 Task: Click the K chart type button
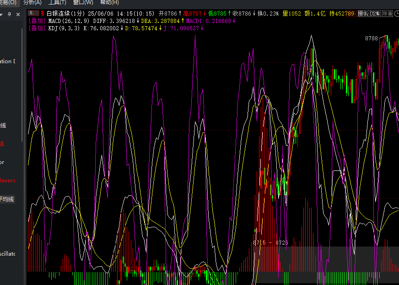click(x=31, y=13)
